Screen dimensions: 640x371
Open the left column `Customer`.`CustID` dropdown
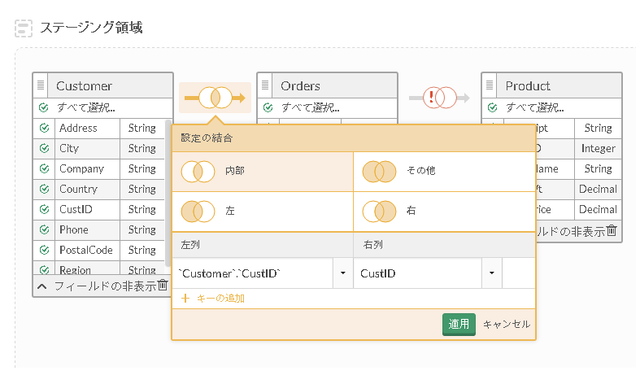(x=343, y=273)
